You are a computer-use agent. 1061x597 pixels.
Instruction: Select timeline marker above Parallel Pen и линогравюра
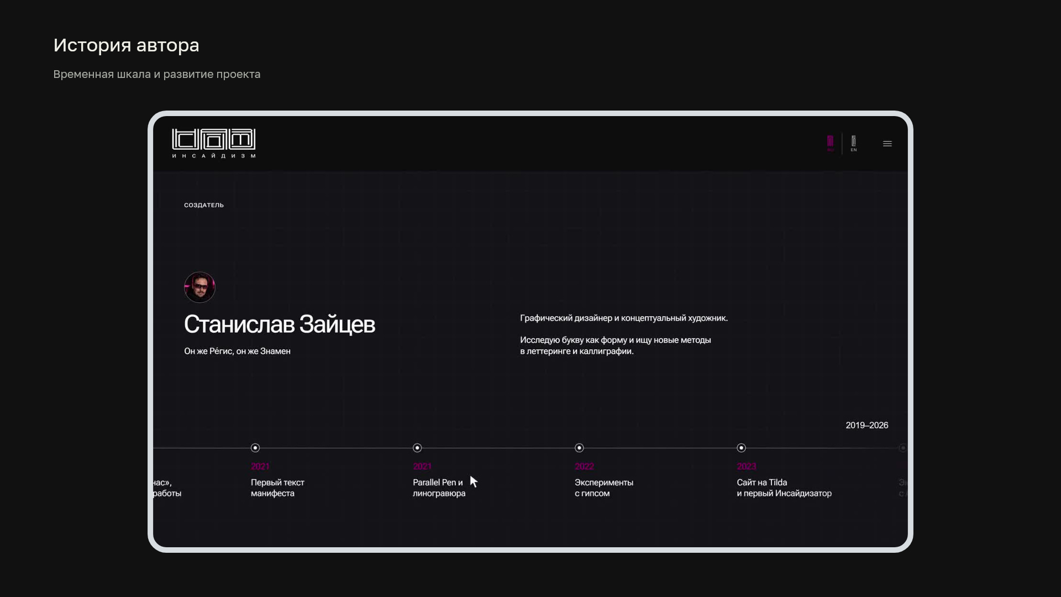pyautogui.click(x=417, y=448)
